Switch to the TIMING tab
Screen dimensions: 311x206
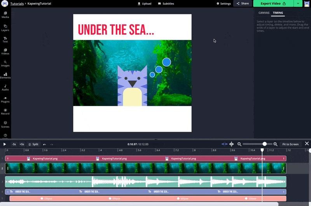point(278,13)
